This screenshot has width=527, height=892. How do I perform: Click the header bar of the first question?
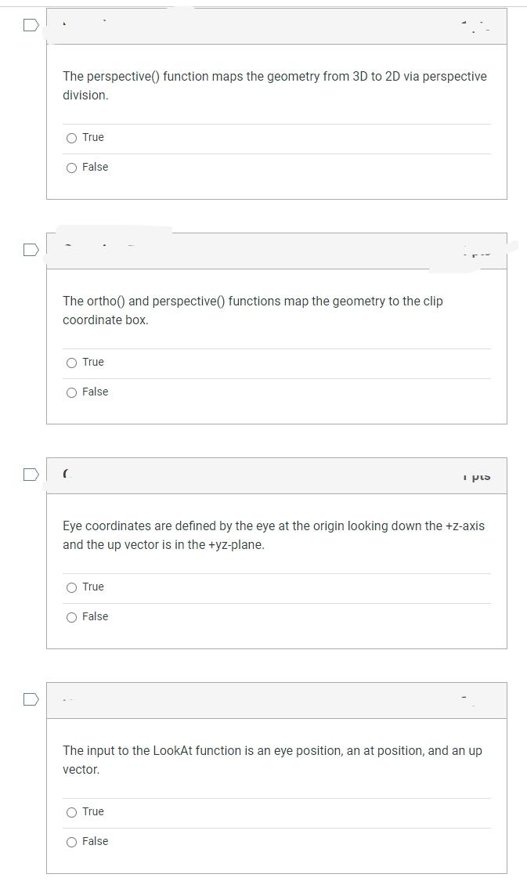tap(274, 25)
